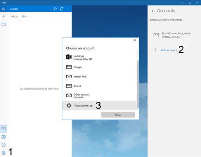Click scrollbar up arrow in dialog
The height and width of the screenshot is (157, 201).
tap(137, 52)
